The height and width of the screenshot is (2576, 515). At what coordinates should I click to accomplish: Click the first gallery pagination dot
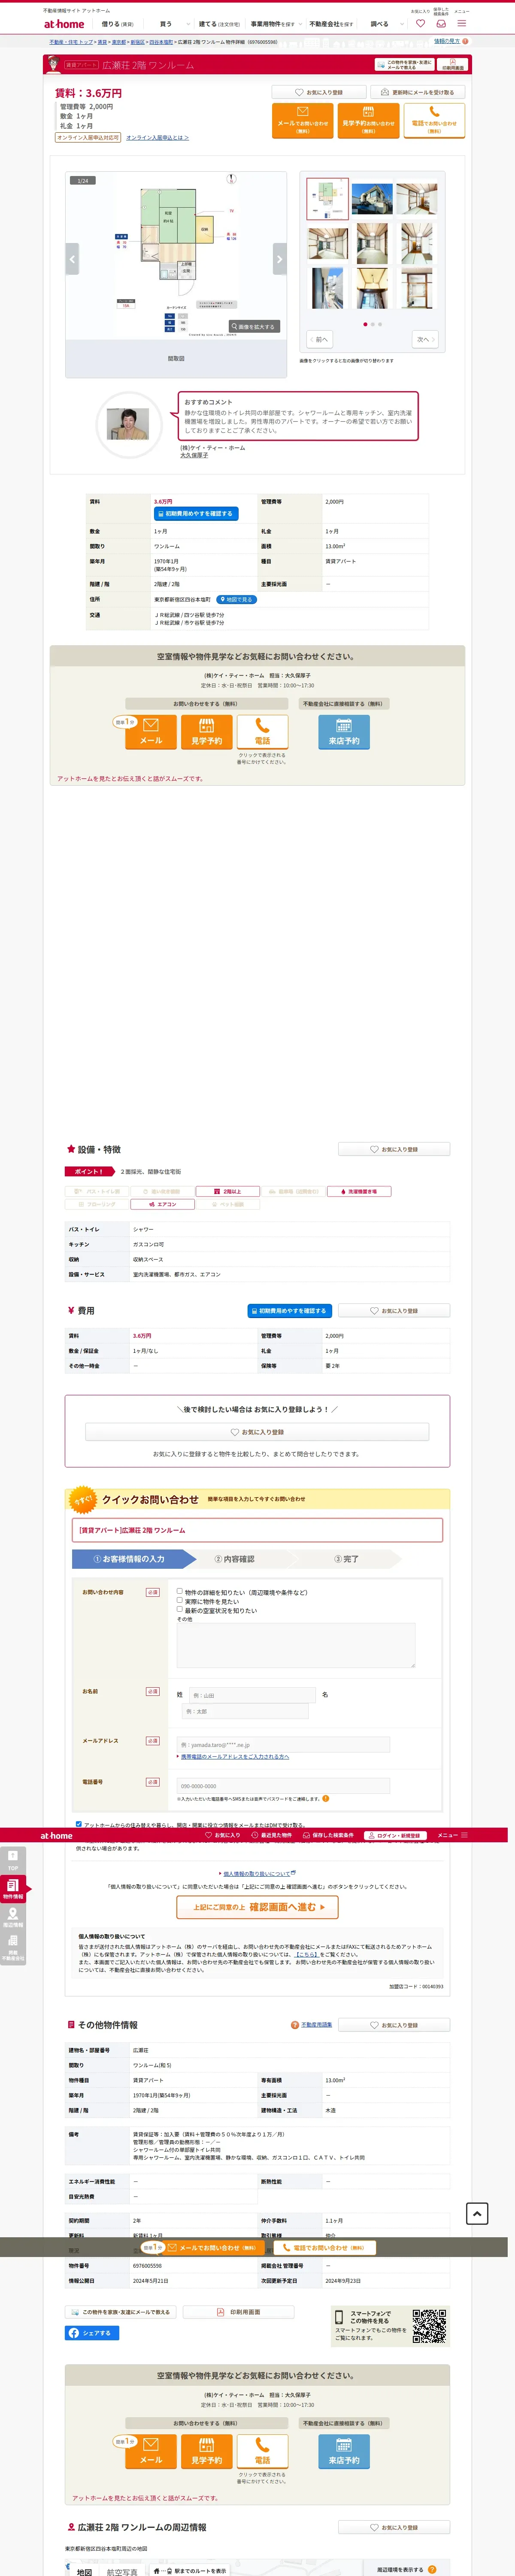364,324
